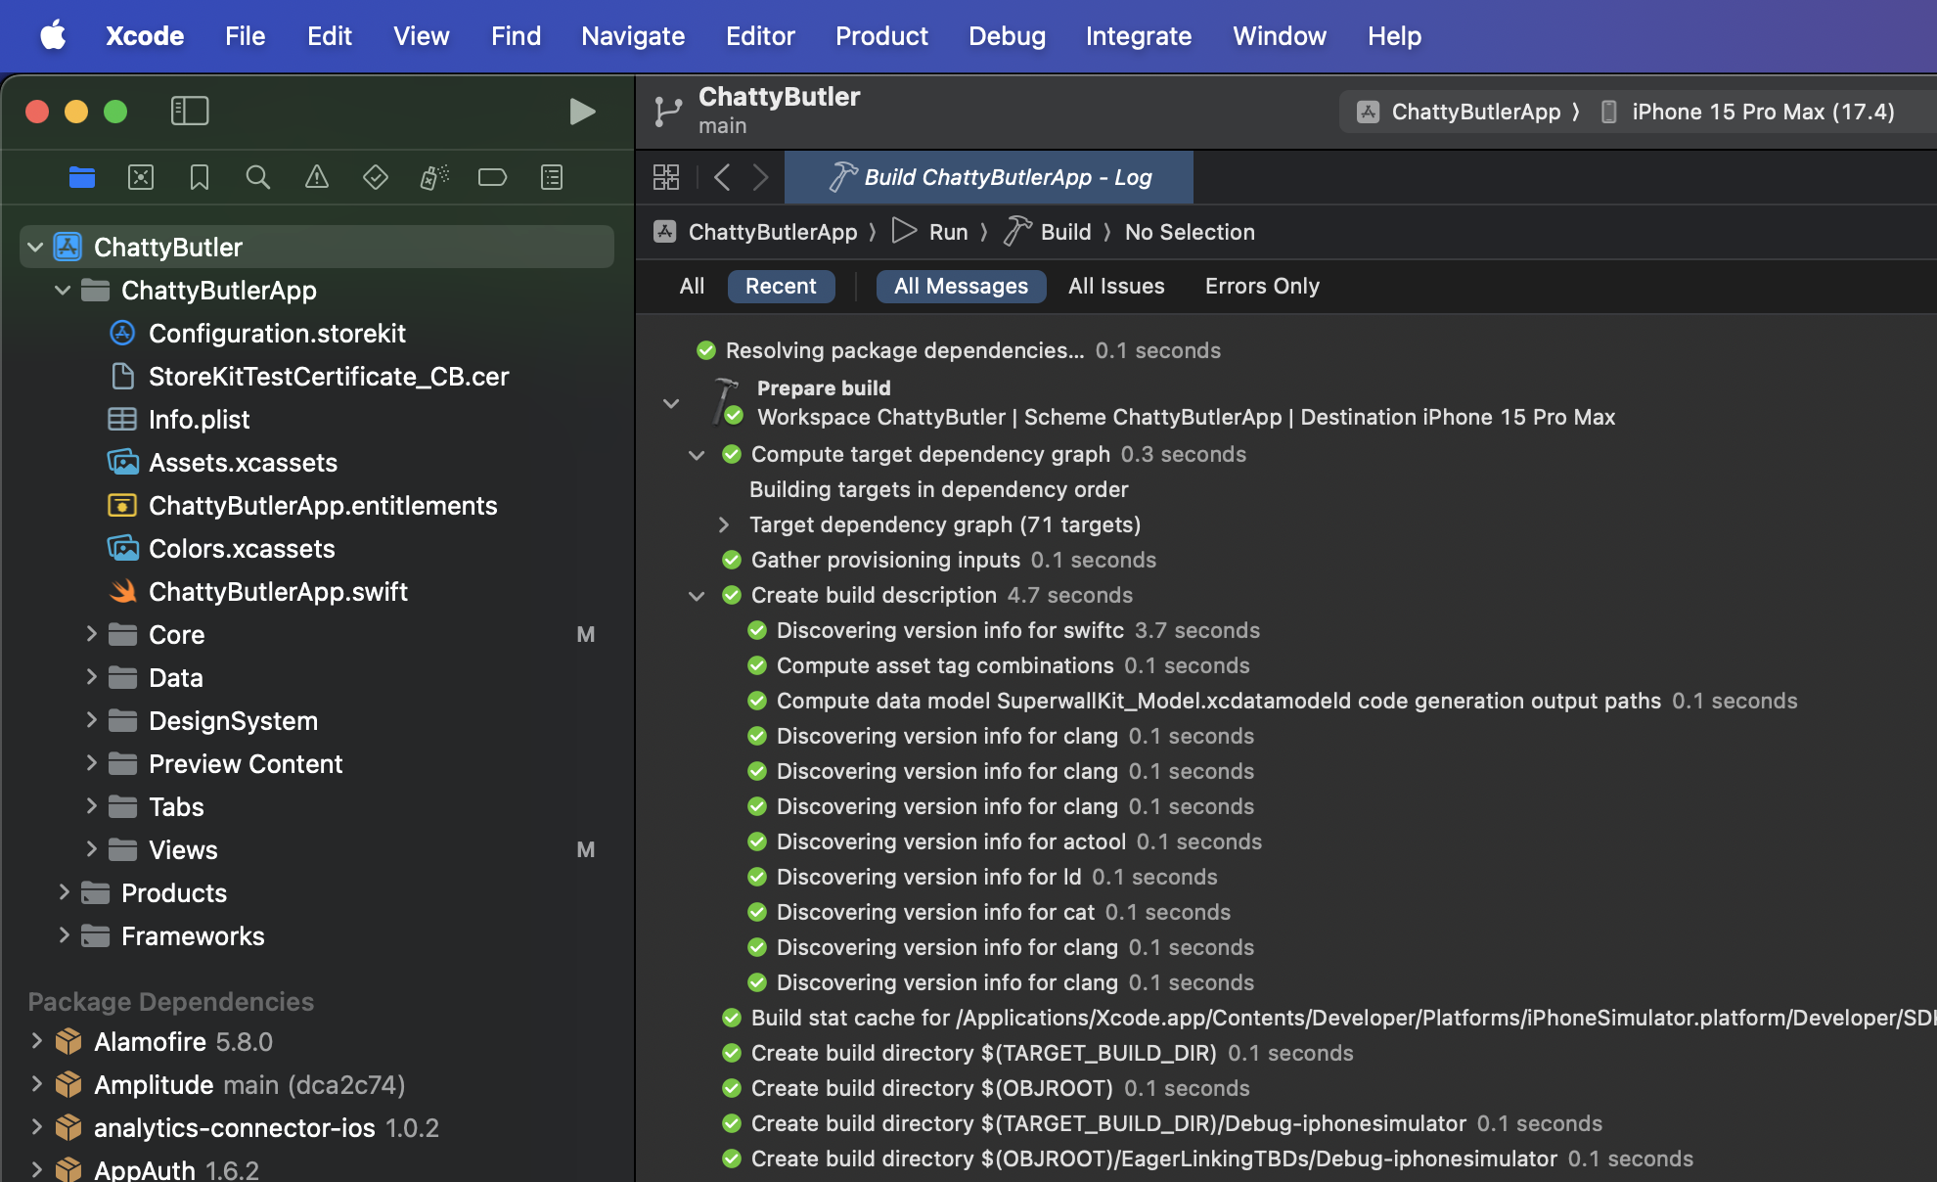The height and width of the screenshot is (1182, 1937).
Task: Click the Swift bird icon for ChattyButlerApp.swift
Action: click(x=122, y=592)
